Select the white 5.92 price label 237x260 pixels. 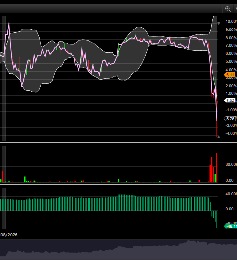click(230, 101)
